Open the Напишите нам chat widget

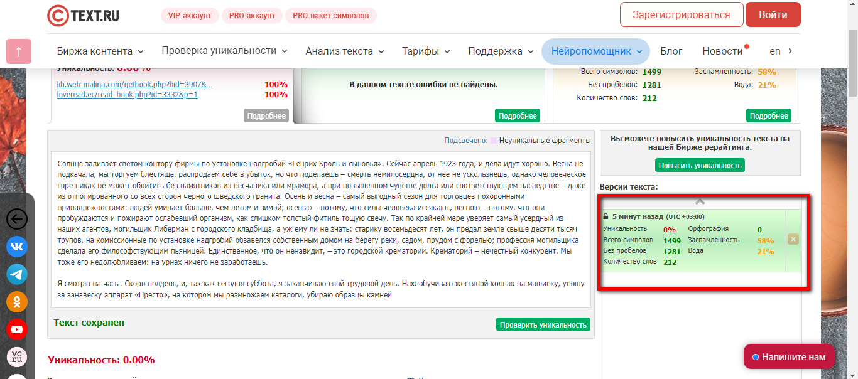point(789,357)
